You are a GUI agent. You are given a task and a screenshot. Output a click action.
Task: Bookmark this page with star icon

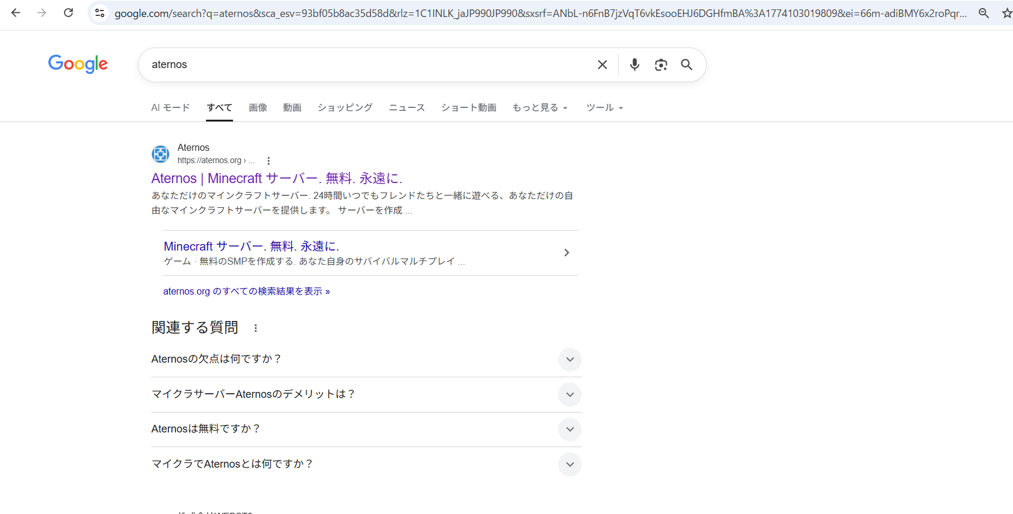point(1007,13)
